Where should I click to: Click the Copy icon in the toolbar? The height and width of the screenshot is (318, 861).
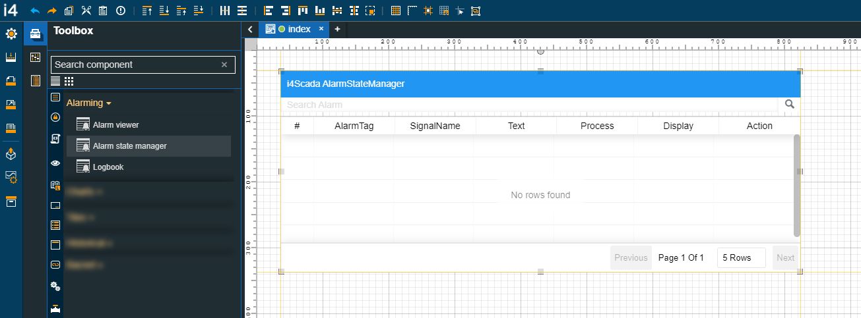(x=69, y=11)
